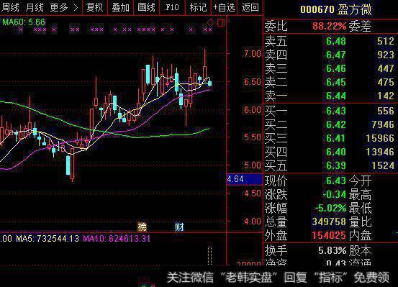
Task: Select the 买五 6.39 bid row
Action: (x=330, y=165)
